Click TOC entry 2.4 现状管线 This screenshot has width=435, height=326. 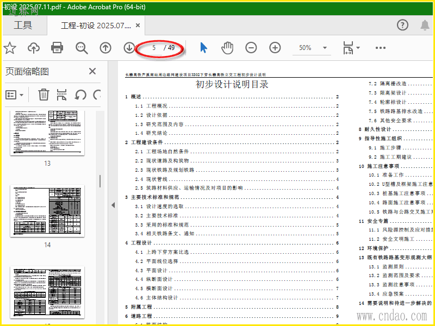tap(237, 179)
